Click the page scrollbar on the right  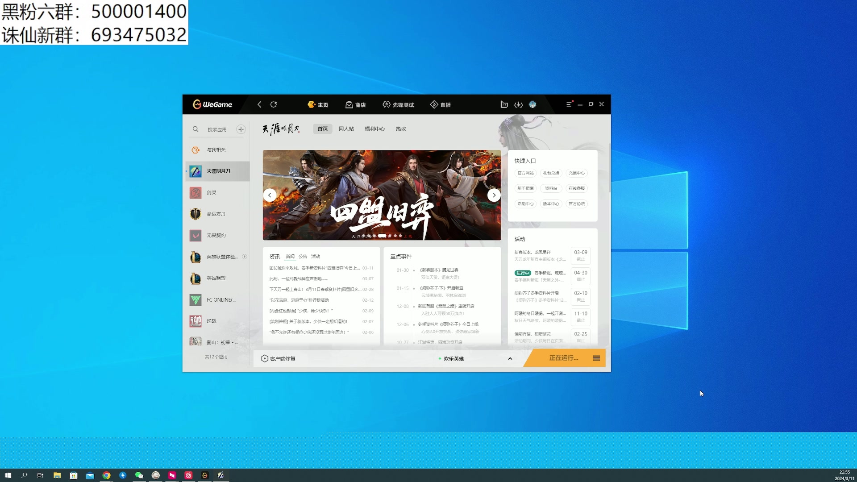(609, 168)
